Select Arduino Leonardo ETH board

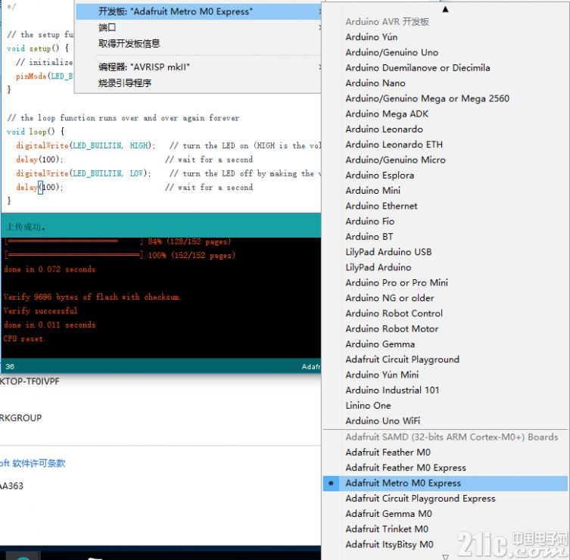(x=445, y=145)
